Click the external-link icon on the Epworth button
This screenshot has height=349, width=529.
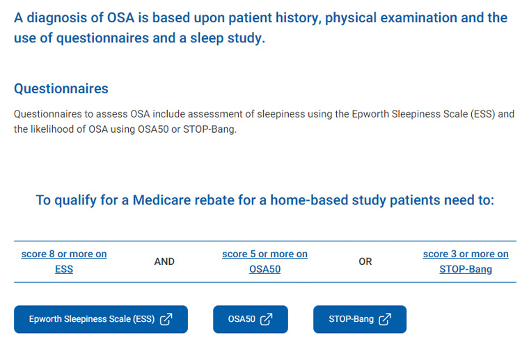tap(166, 320)
